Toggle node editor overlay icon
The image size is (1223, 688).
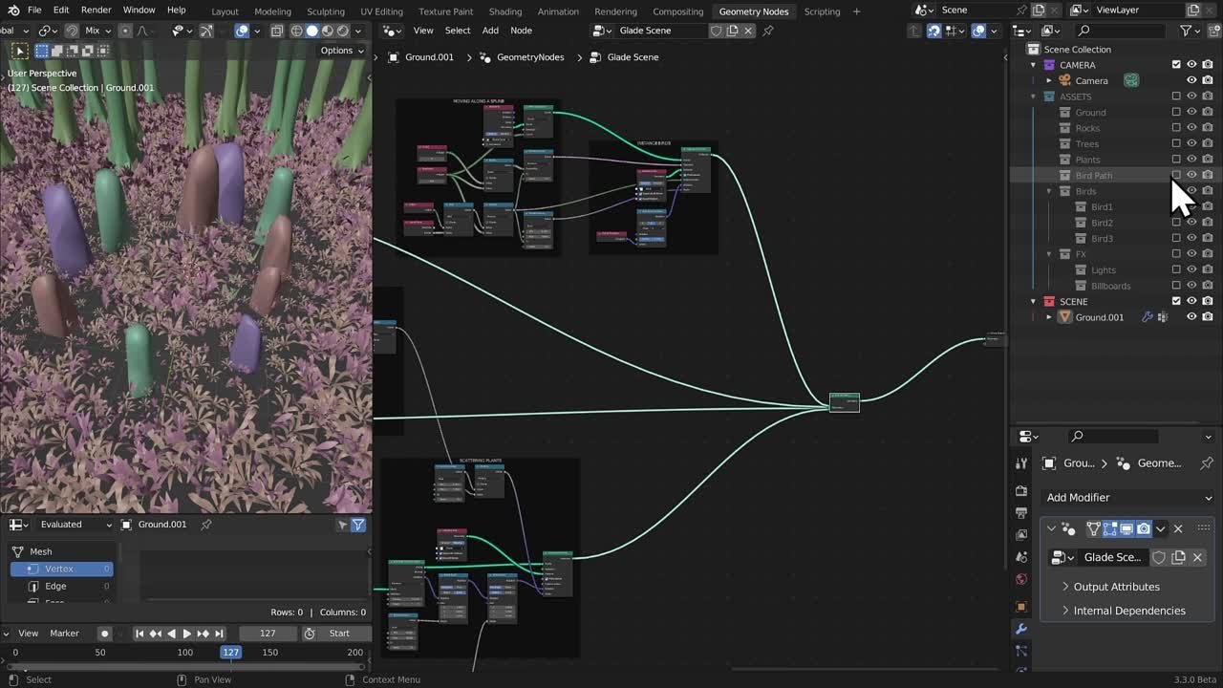[978, 31]
